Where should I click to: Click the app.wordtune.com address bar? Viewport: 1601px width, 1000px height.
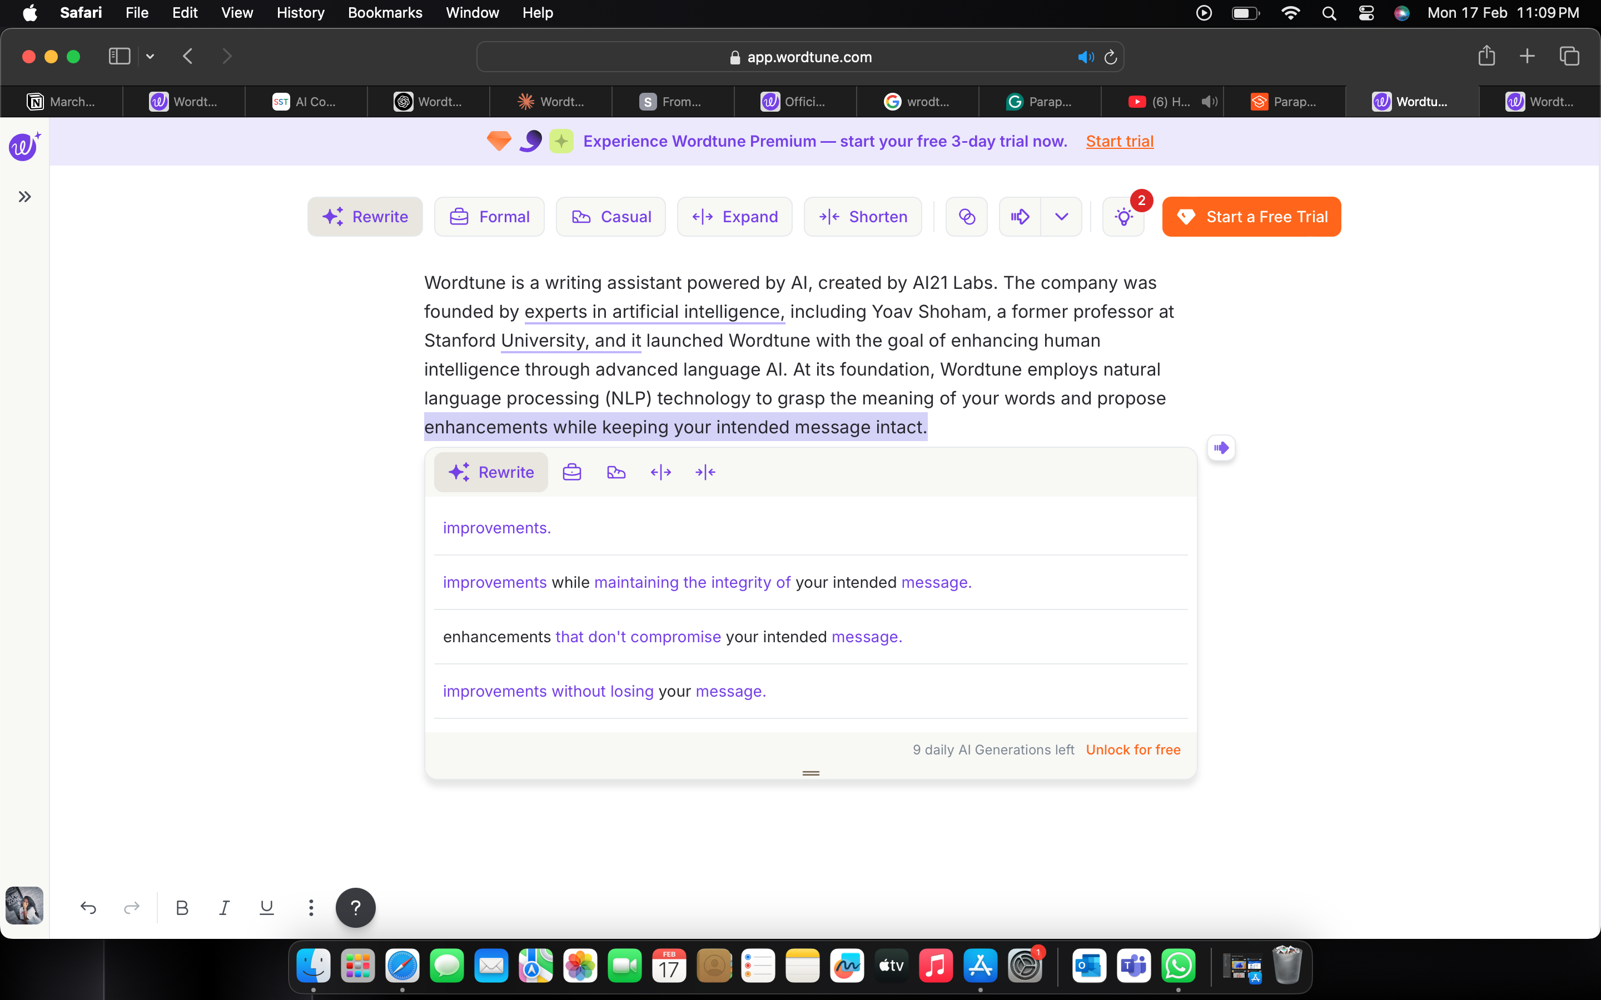800,57
